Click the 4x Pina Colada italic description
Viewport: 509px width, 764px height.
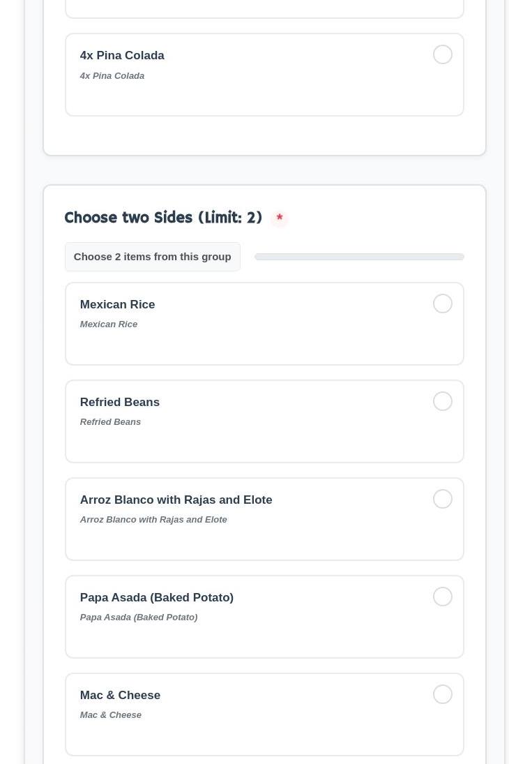pos(112,76)
